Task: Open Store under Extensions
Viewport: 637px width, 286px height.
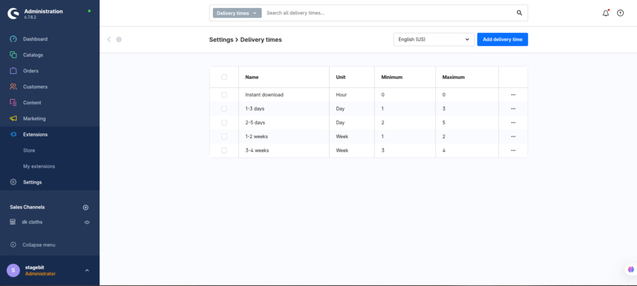Action: tap(29, 150)
